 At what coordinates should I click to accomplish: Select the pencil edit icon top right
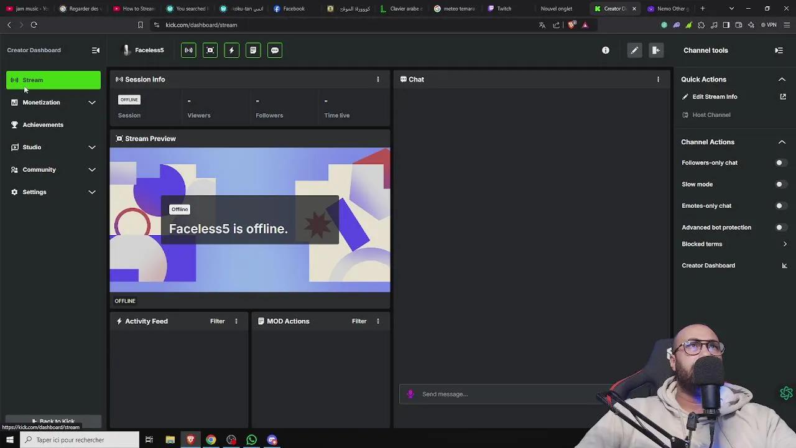click(634, 50)
